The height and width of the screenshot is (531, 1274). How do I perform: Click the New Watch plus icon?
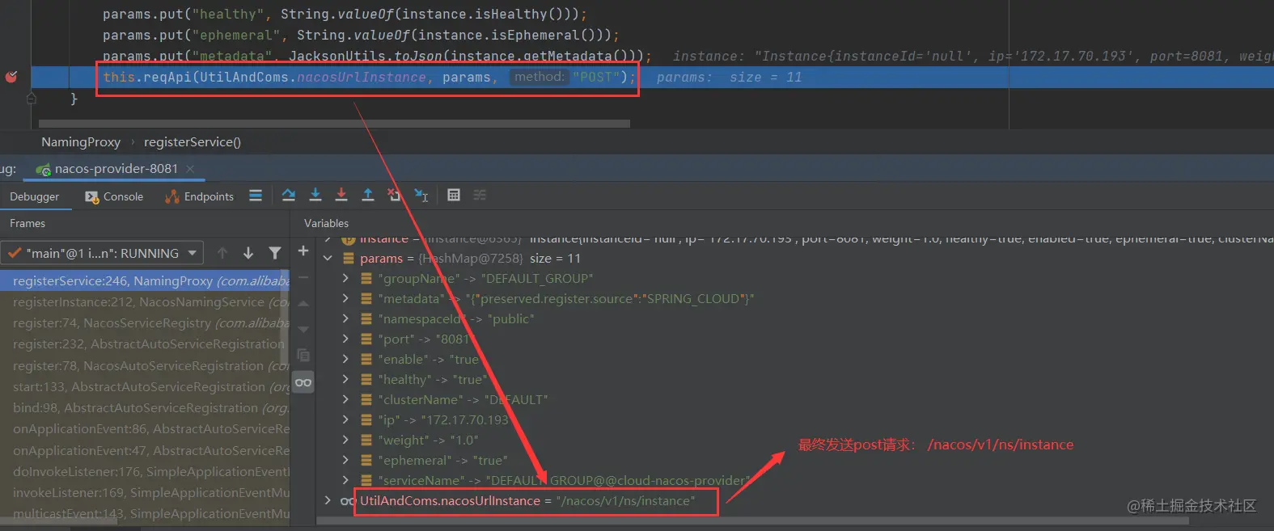tap(303, 251)
